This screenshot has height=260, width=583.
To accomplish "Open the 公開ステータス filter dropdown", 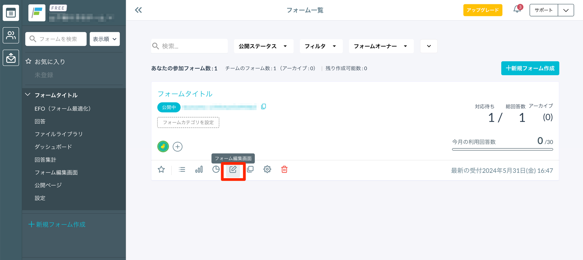I will point(264,46).
